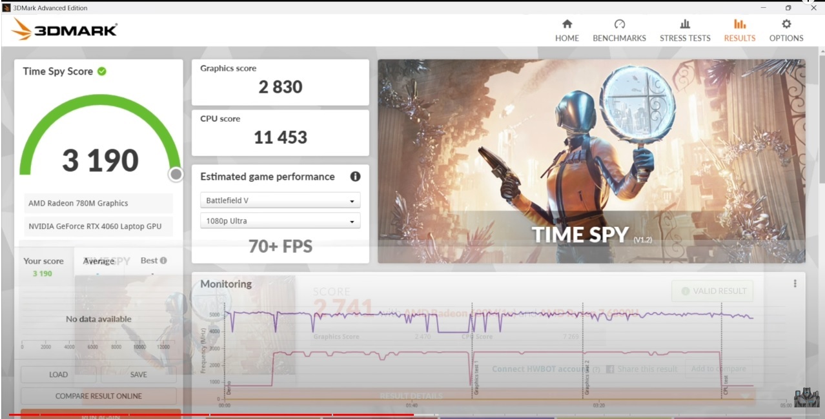Image resolution: width=825 pixels, height=419 pixels.
Task: Click the red video progress bar
Action: [211, 414]
